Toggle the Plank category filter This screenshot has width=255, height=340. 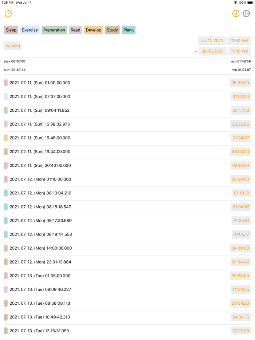point(129,30)
